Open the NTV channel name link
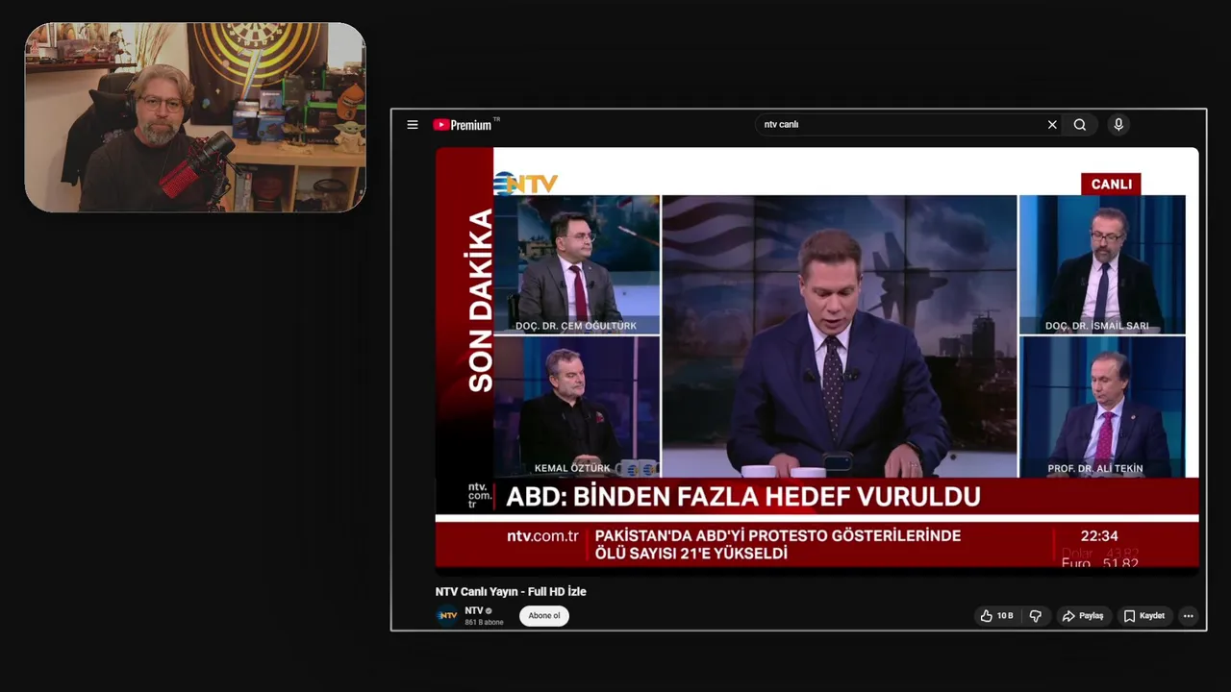The width and height of the screenshot is (1231, 692). point(474,610)
